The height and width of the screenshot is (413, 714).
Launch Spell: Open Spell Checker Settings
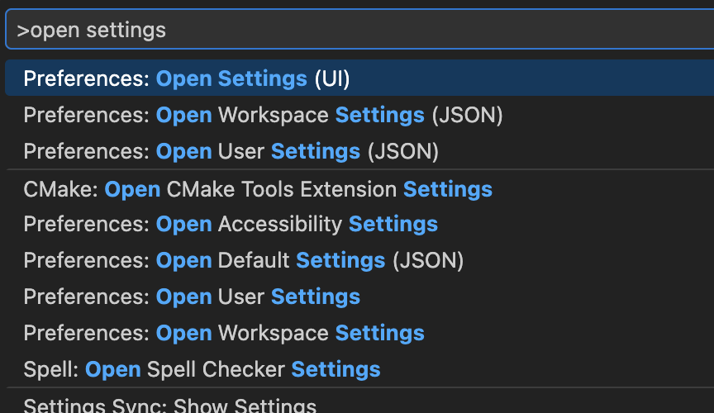click(x=202, y=369)
